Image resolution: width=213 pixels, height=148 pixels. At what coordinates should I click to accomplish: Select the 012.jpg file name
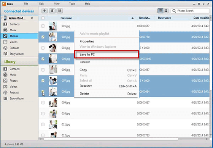(x=66, y=135)
